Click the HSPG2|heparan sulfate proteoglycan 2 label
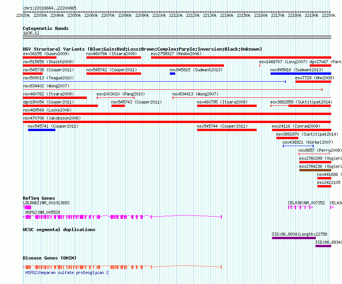The height and width of the screenshot is (284, 342). tap(67, 273)
